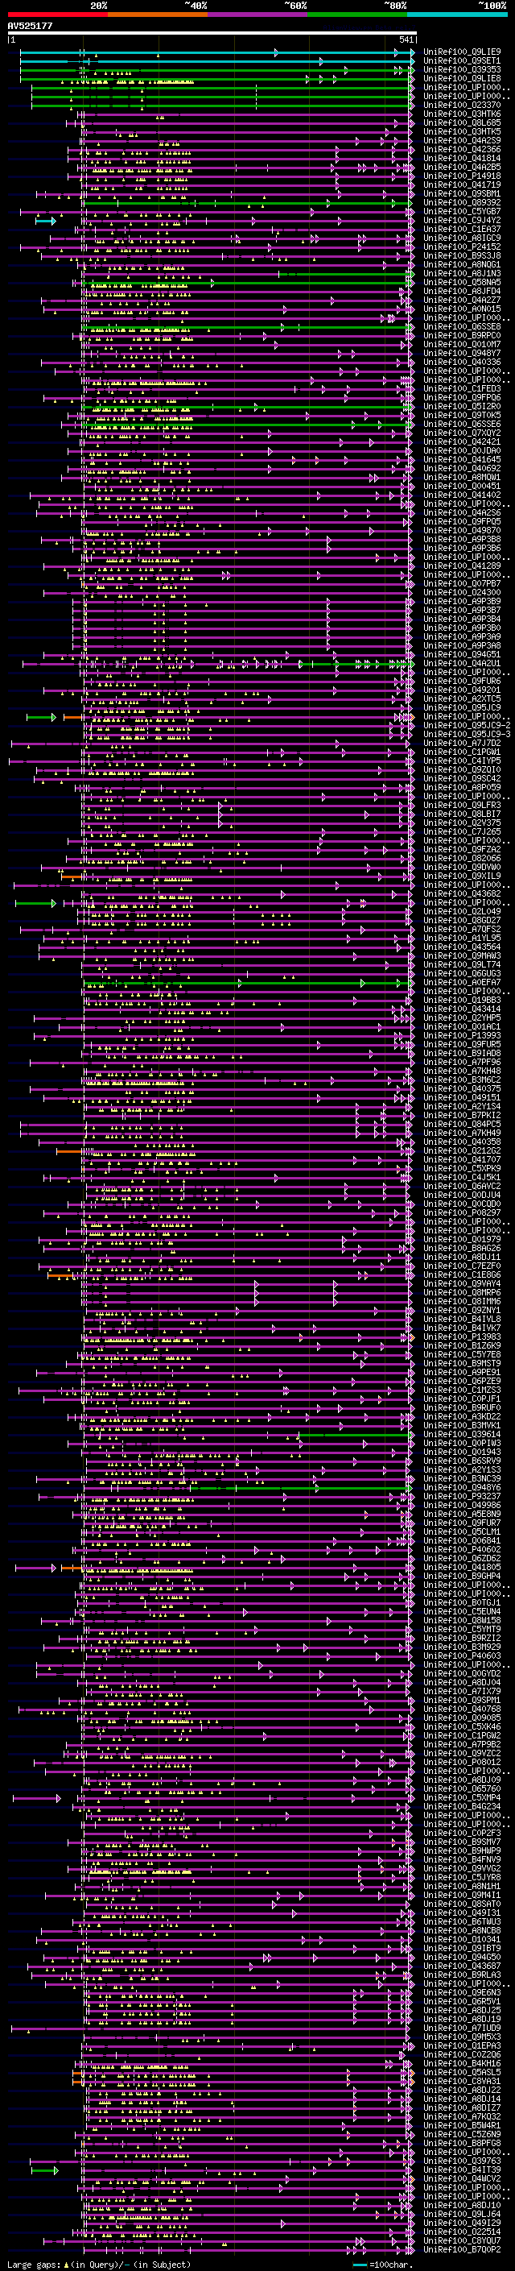The image size is (515, 2271).
Task: Click the green ~80% identity legend bar
Action: click(x=357, y=15)
